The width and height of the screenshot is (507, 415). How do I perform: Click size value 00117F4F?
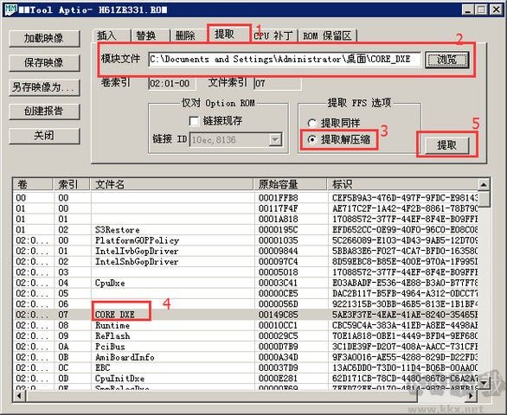coord(278,208)
